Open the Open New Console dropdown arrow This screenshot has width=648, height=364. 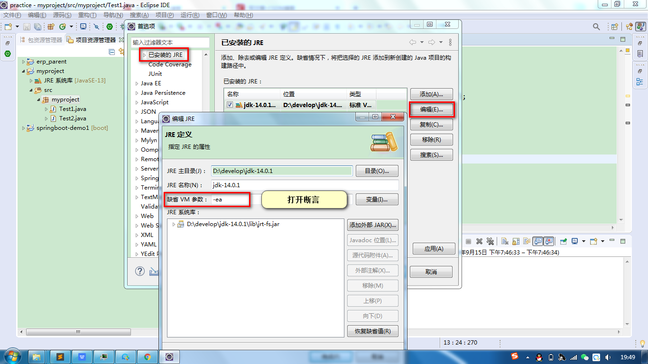point(602,241)
